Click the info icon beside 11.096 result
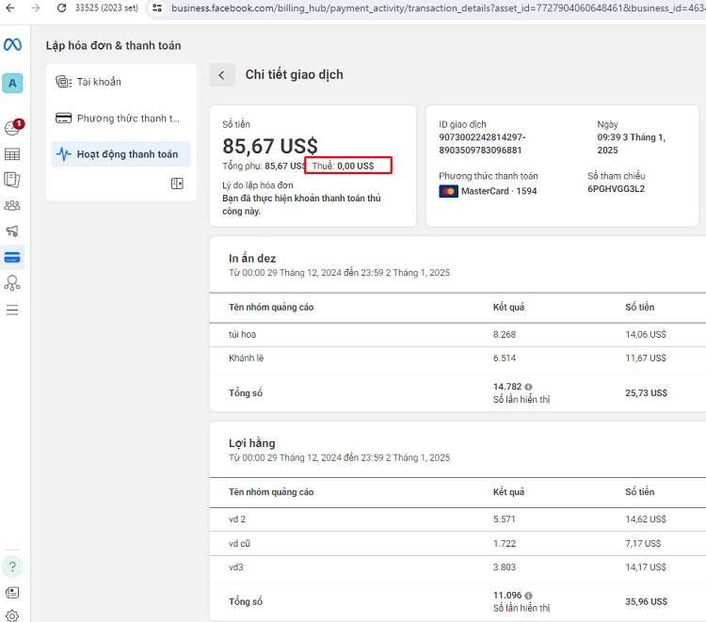Viewport: 706px width, 622px height. click(x=528, y=596)
